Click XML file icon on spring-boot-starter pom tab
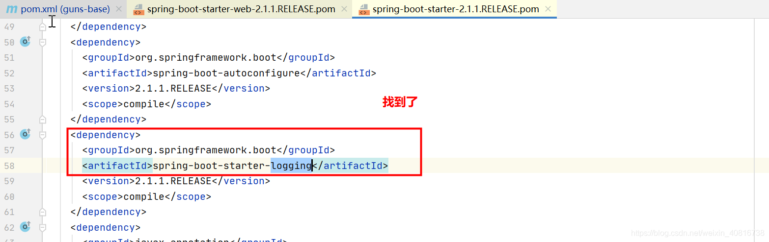Image resolution: width=769 pixels, height=242 pixels. pyautogui.click(x=364, y=9)
